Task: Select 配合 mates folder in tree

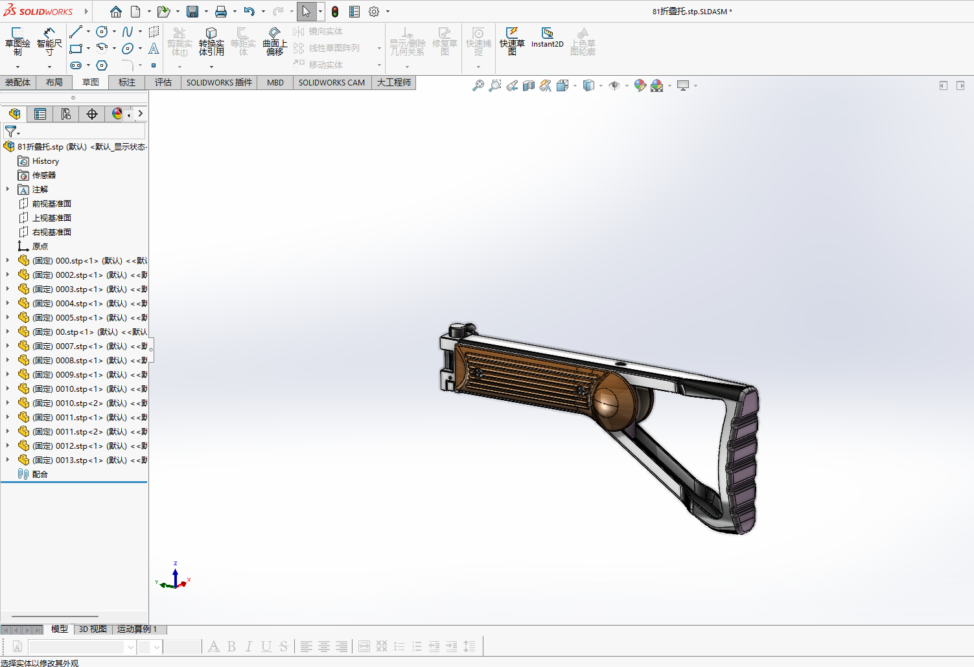Action: click(x=33, y=474)
